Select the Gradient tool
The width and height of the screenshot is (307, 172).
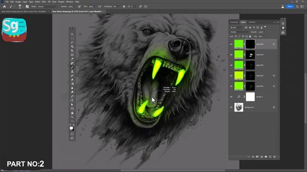[72, 84]
